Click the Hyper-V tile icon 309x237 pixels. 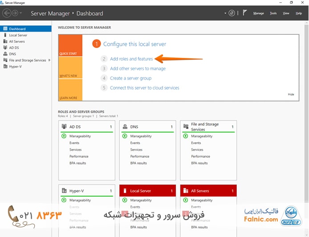click(64, 191)
